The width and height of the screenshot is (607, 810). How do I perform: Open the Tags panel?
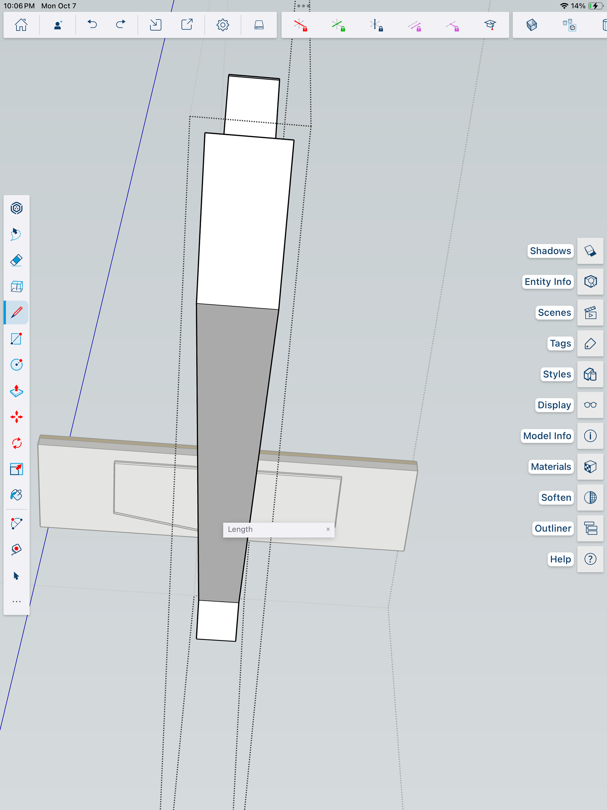point(590,343)
